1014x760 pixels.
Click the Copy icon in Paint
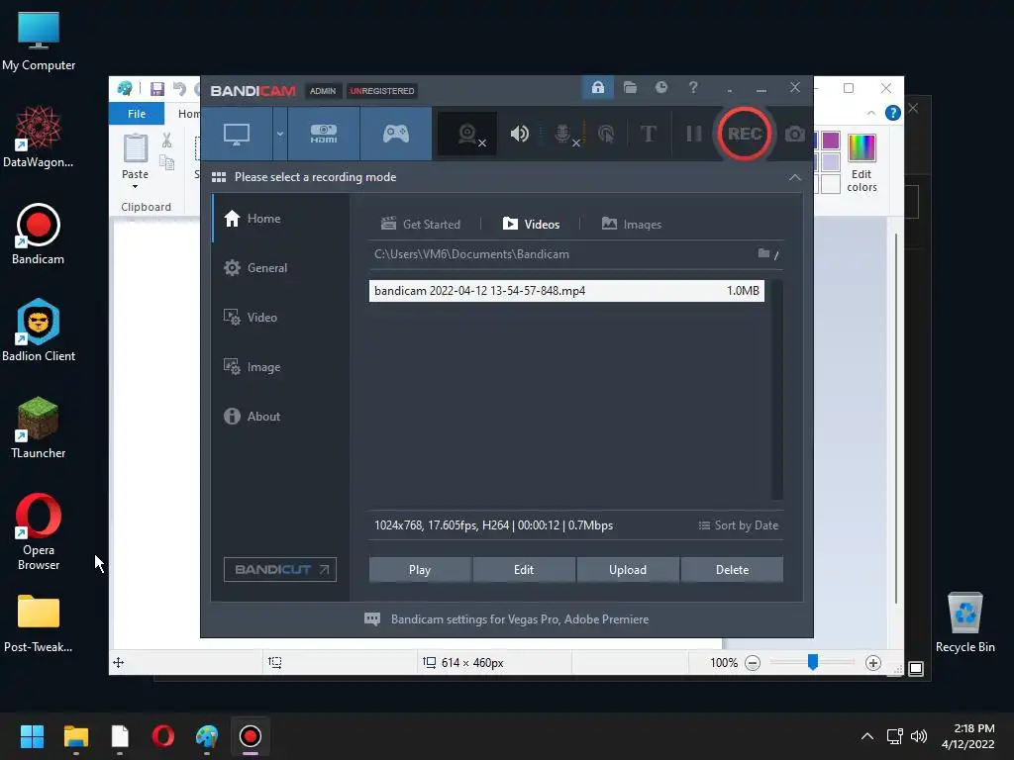166,162
